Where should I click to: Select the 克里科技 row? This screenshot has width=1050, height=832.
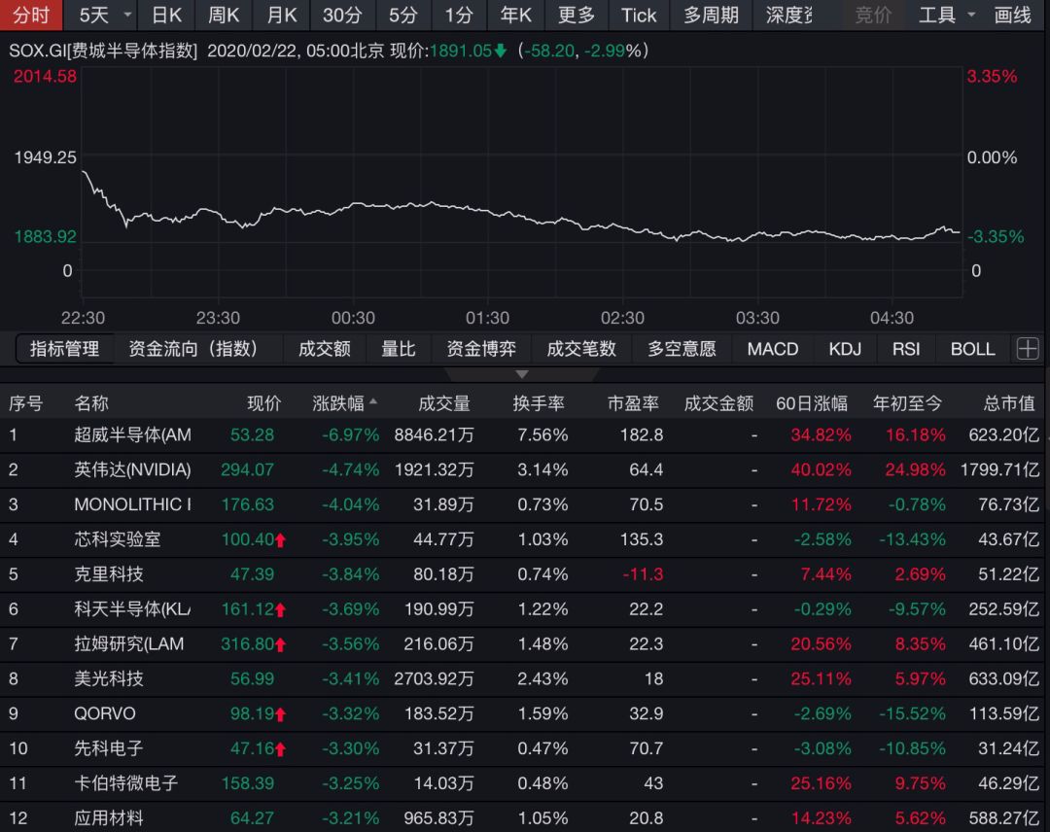pyautogui.click(x=522, y=574)
